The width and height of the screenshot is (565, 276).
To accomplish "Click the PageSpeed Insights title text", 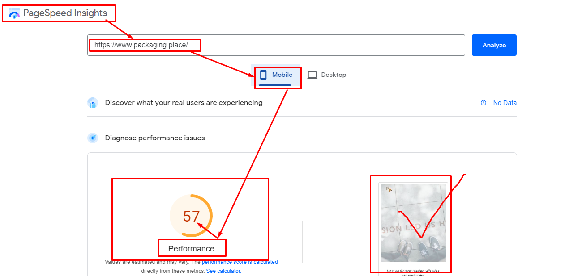I will (x=65, y=13).
